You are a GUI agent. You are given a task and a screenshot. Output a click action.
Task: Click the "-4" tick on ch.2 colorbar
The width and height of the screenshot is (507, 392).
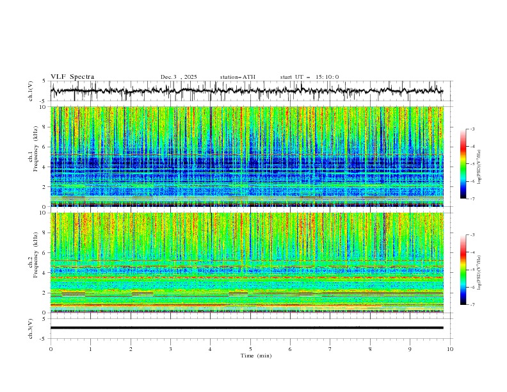tap(472, 252)
